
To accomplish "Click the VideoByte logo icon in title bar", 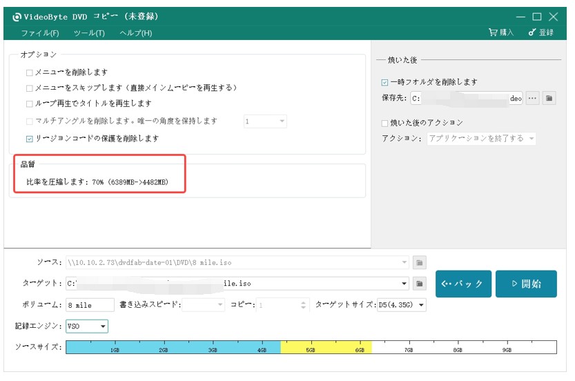I will 17,17.
